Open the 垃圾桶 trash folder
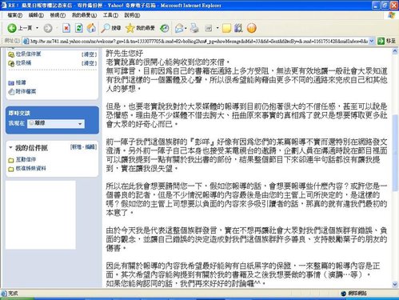This screenshot has width=399, height=300. 23,63
